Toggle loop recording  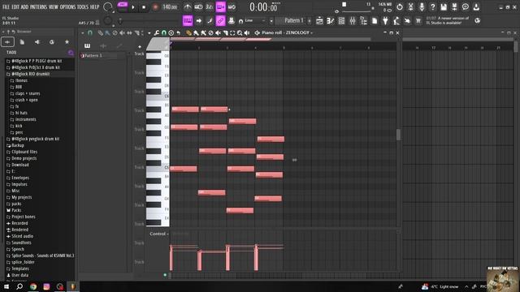[232, 6]
